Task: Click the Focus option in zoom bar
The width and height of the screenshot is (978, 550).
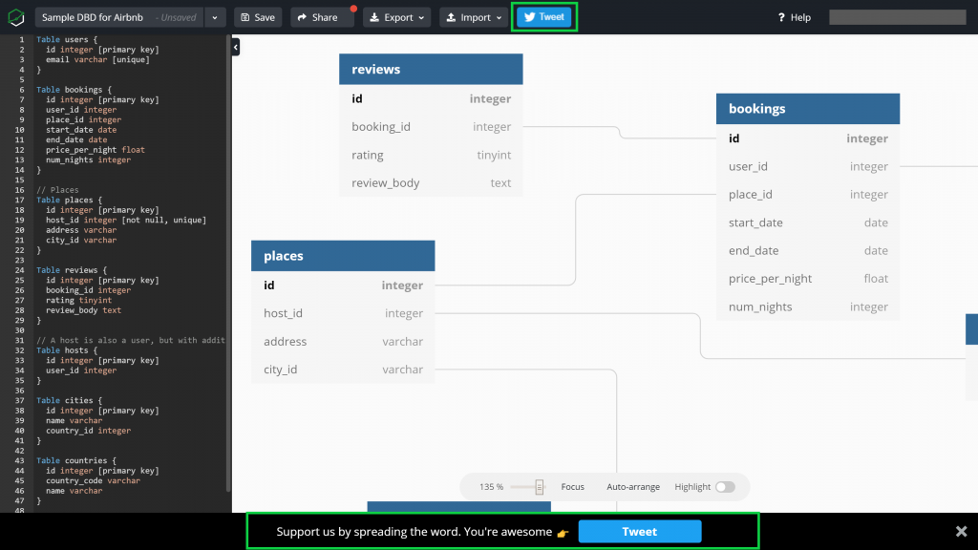Action: point(572,487)
